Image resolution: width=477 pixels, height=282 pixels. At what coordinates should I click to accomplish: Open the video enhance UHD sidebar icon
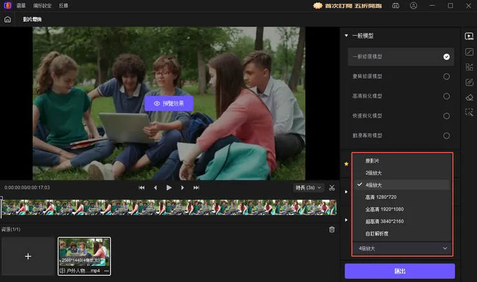pyautogui.click(x=469, y=36)
